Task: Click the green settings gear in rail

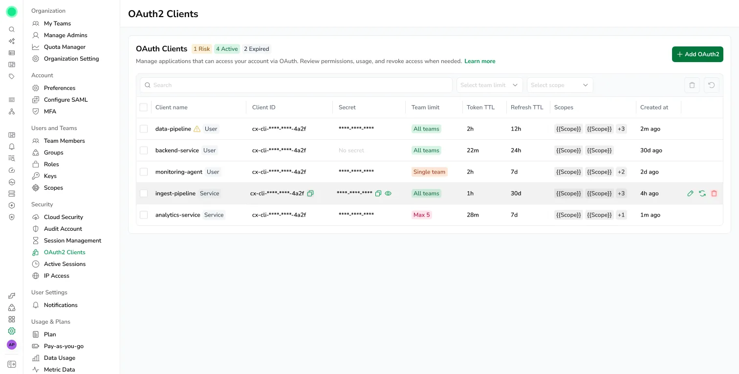Action: tap(12, 331)
